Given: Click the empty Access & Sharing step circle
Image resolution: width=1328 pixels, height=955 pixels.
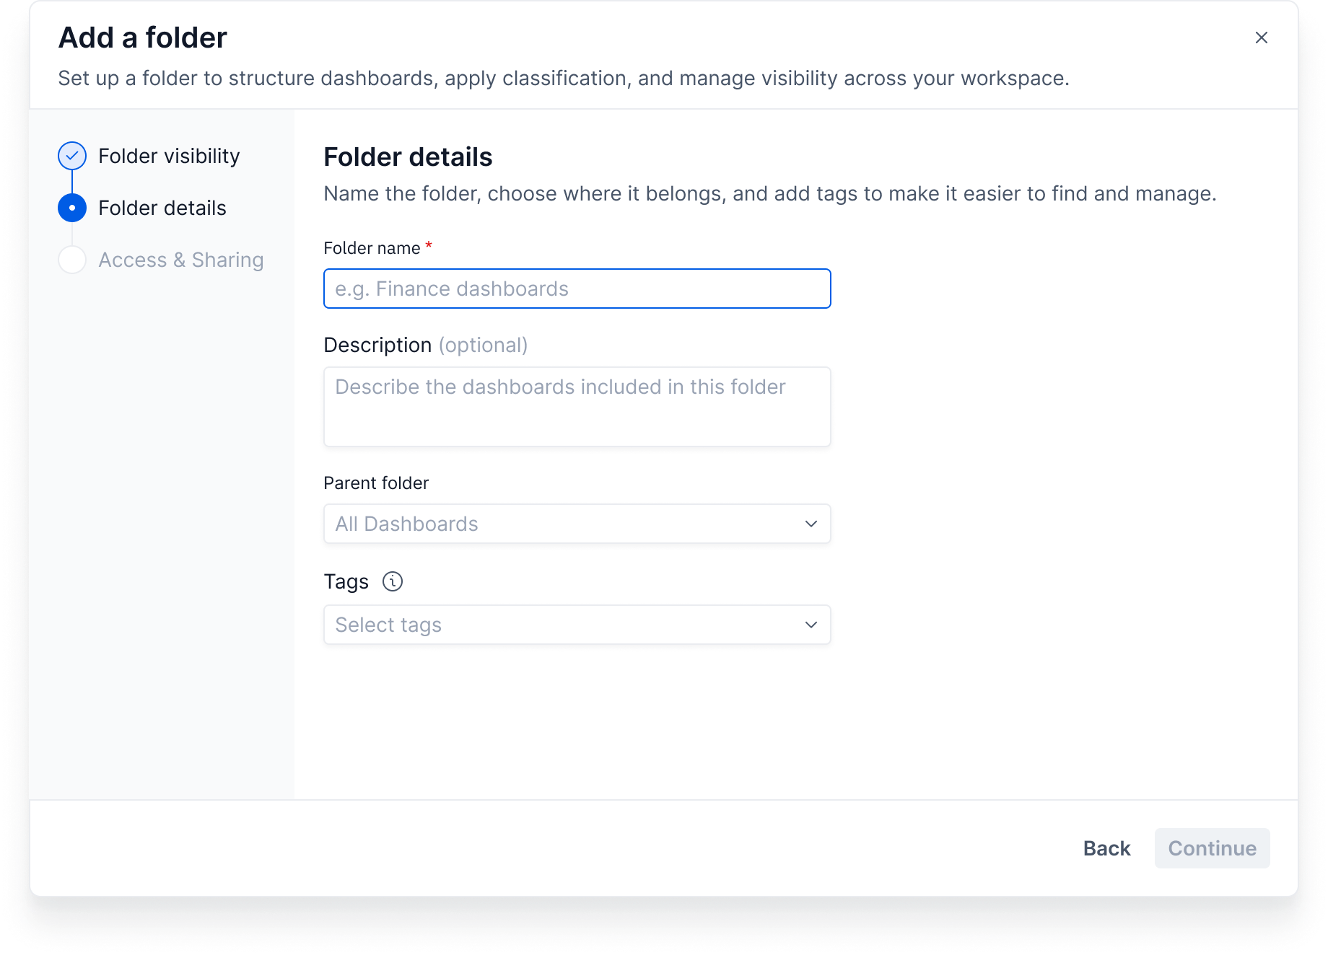Looking at the screenshot, I should pos(72,260).
